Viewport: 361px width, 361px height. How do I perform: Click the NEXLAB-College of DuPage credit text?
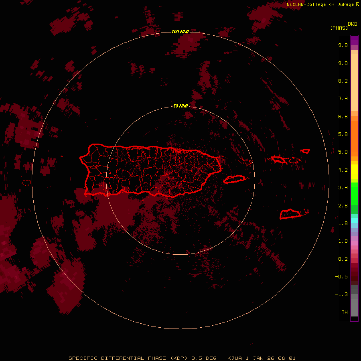point(320,4)
